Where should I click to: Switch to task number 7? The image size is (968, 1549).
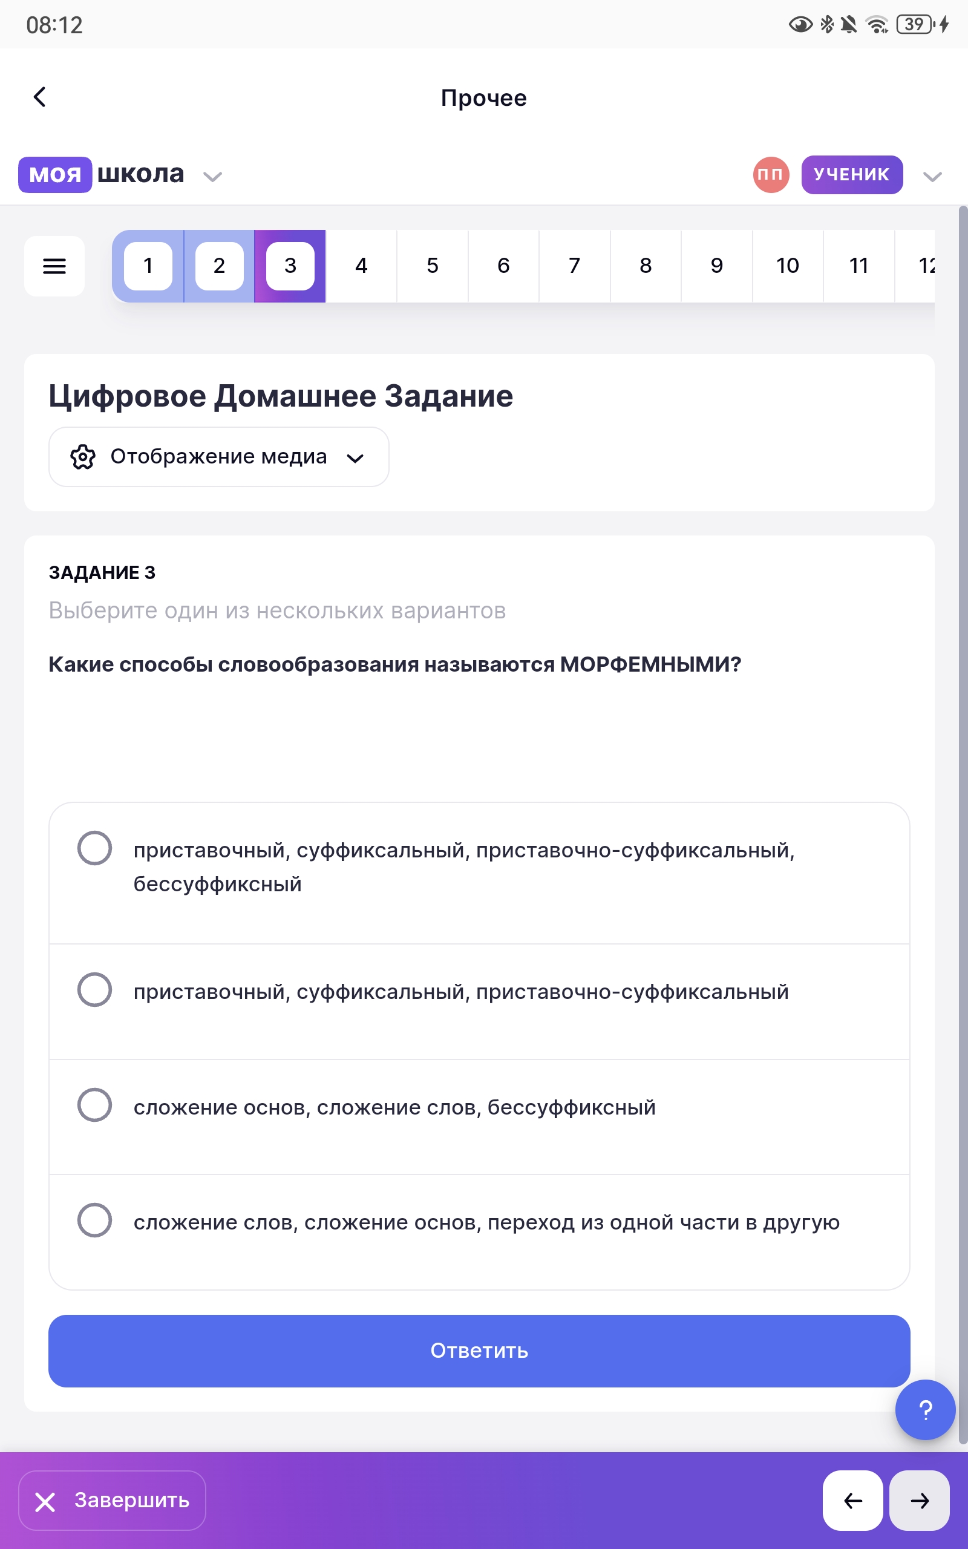point(574,266)
